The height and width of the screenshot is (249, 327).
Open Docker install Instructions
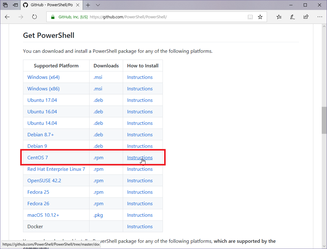coord(140,227)
